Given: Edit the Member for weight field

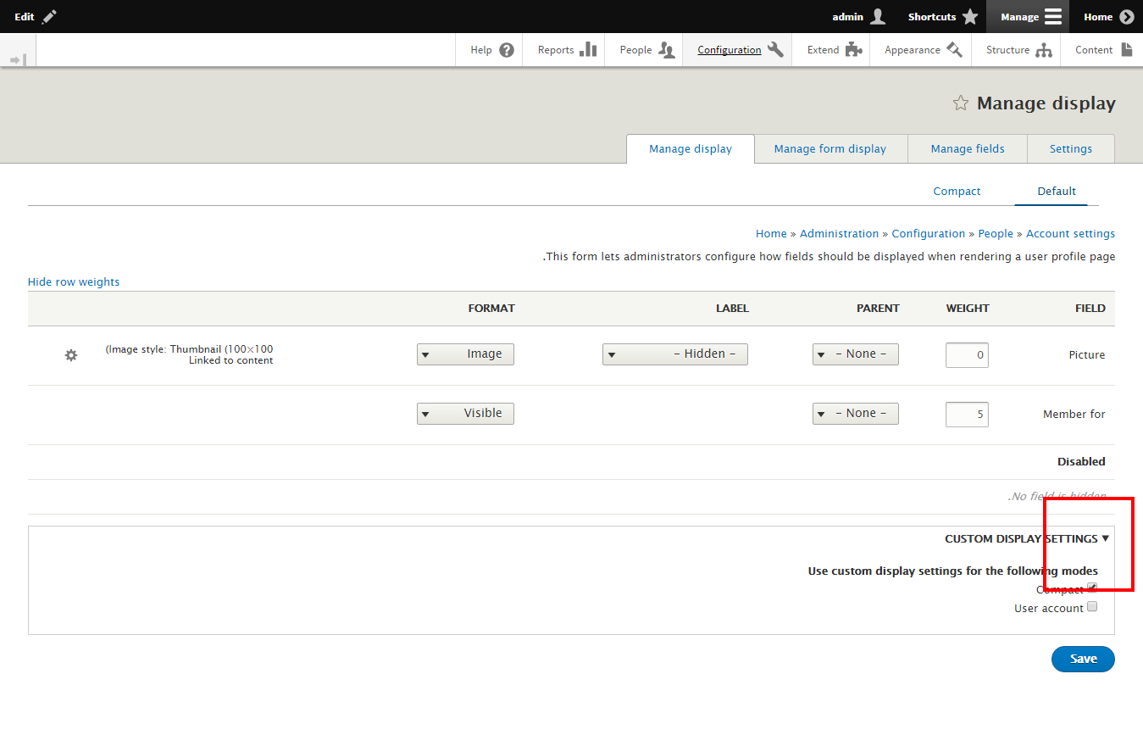Looking at the screenshot, I should [x=967, y=414].
